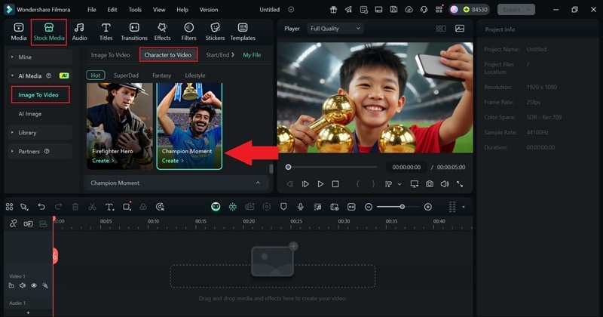Open the Stickers tab

(215, 32)
